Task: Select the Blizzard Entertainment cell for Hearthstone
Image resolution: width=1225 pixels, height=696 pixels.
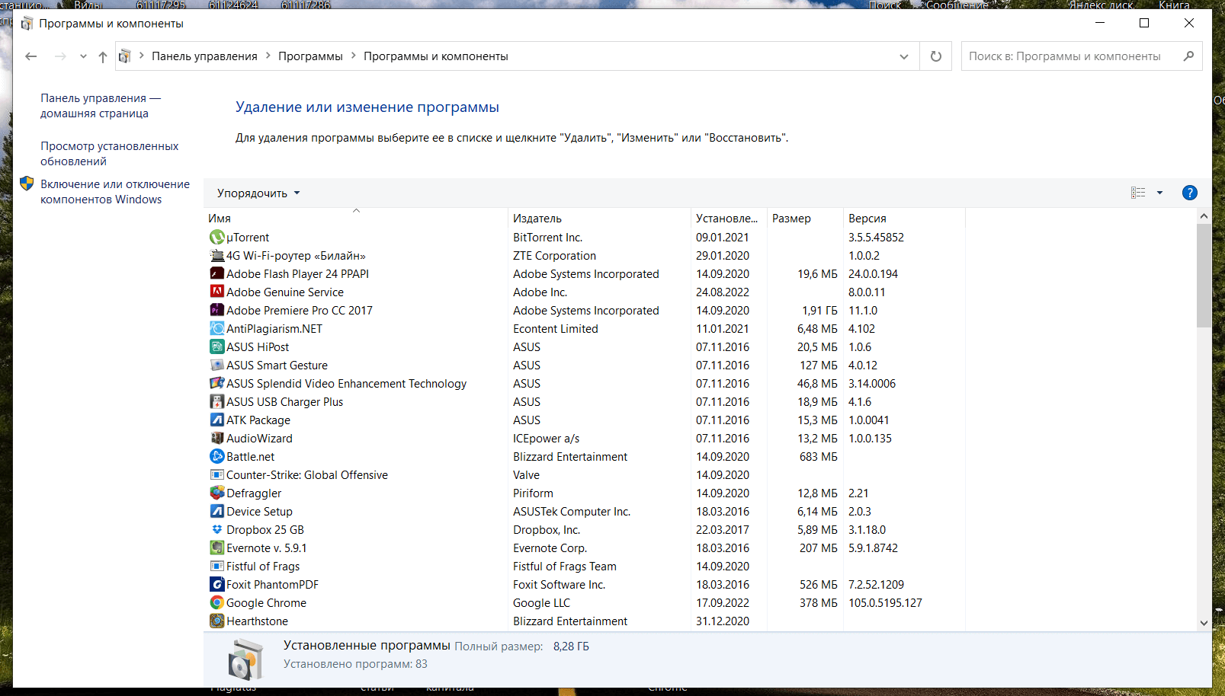Action: click(570, 621)
